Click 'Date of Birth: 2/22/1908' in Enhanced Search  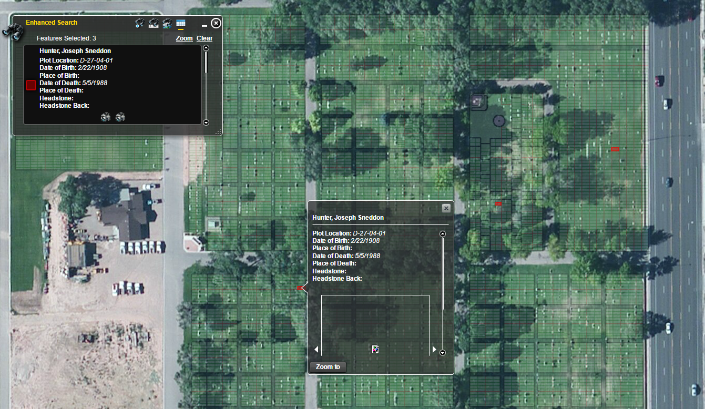click(74, 68)
